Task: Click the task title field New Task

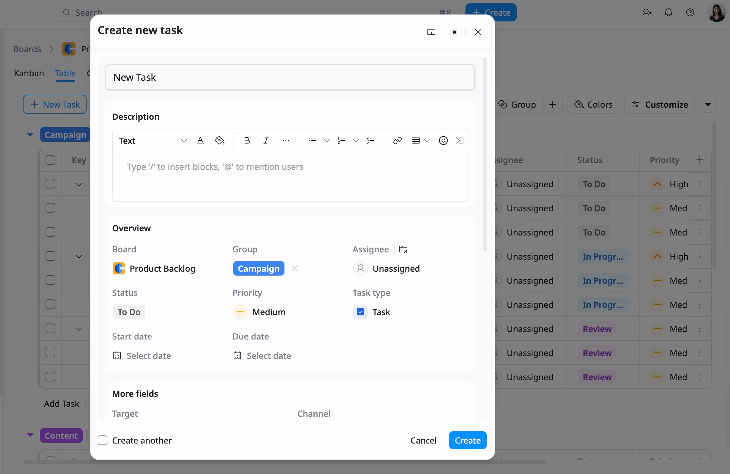Action: 290,77
